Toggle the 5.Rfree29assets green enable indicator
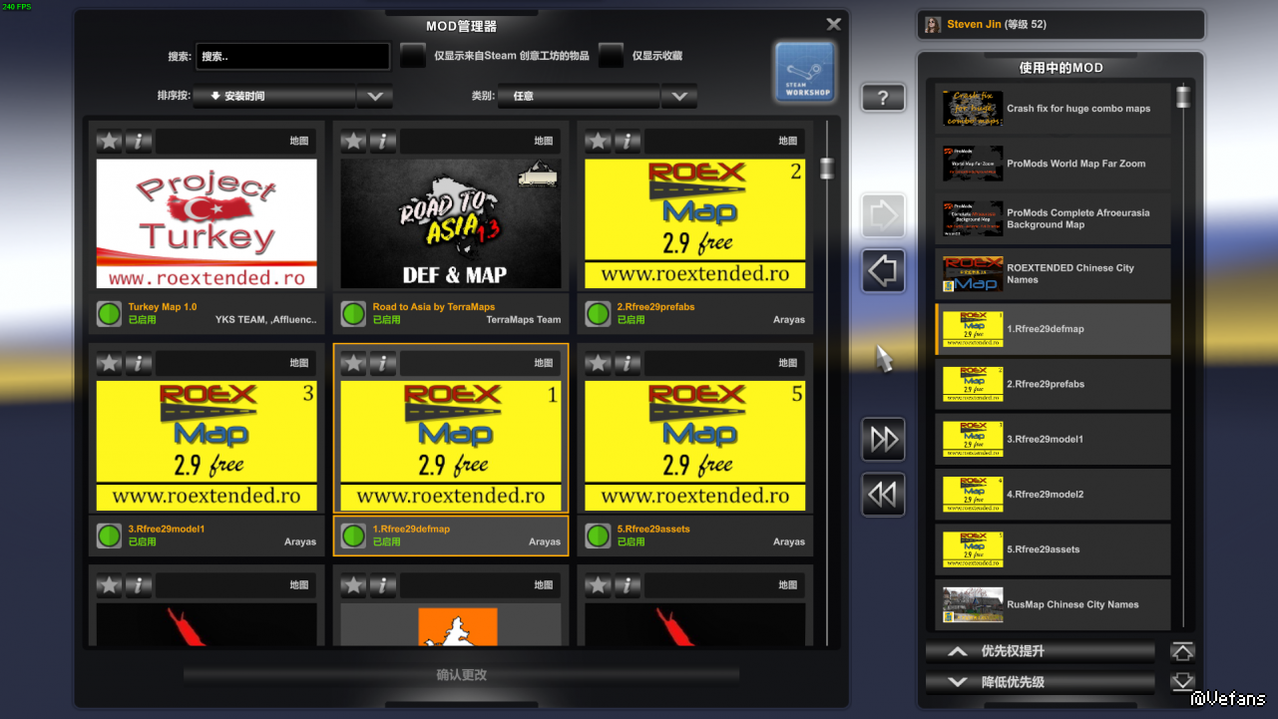 [x=598, y=536]
